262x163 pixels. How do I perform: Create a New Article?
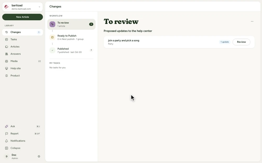click(23, 17)
